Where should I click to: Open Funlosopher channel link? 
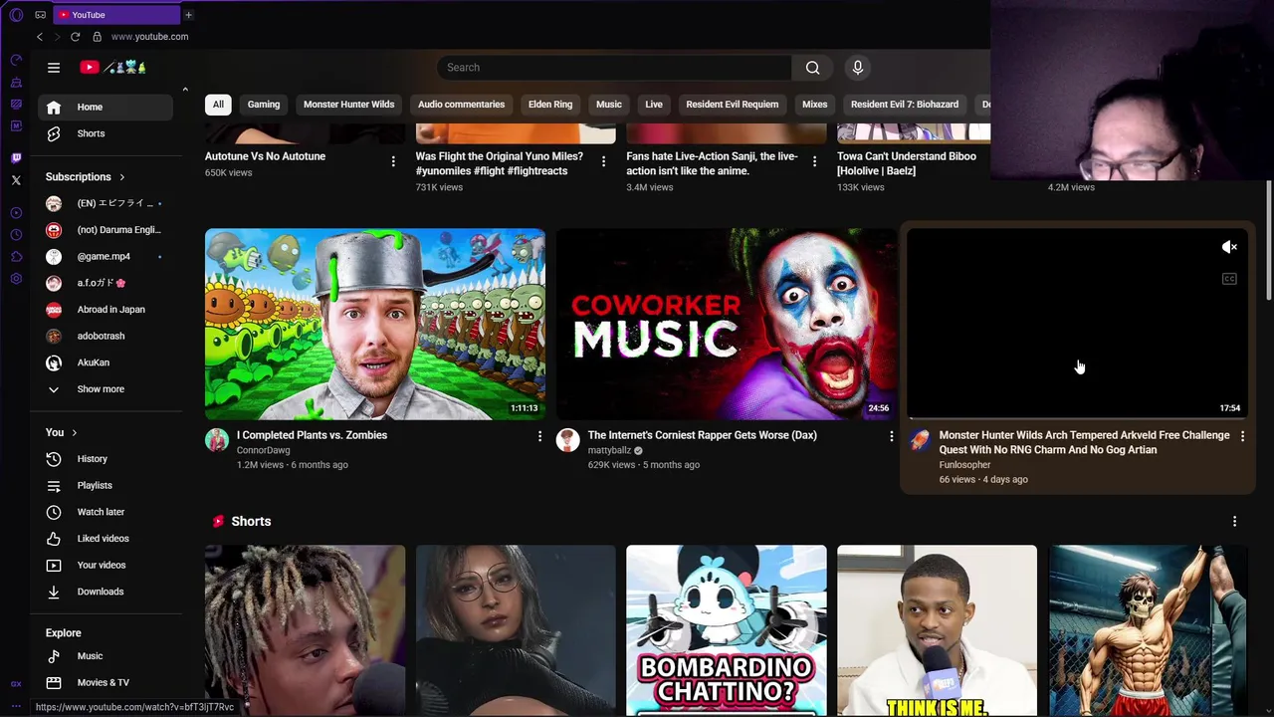(964, 465)
